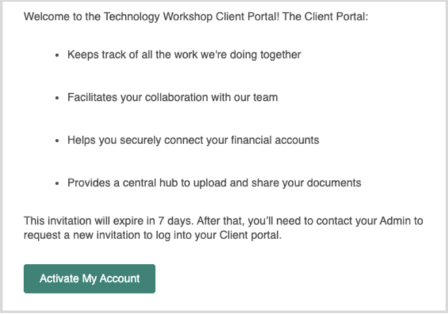Click the bullet dot before 'Facilitates'

coord(57,98)
